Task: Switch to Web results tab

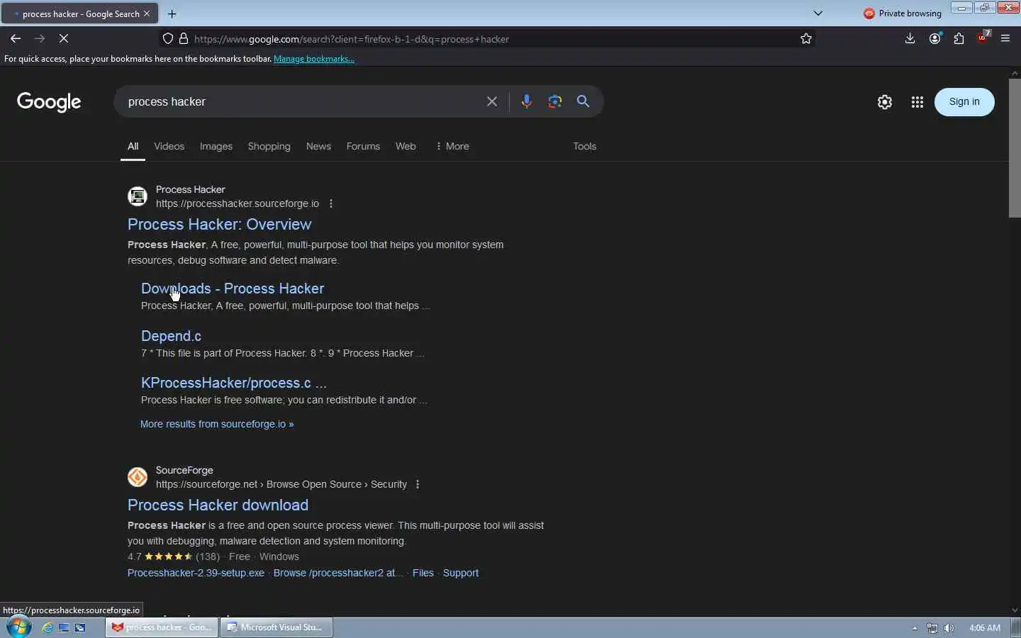Action: pyautogui.click(x=406, y=146)
